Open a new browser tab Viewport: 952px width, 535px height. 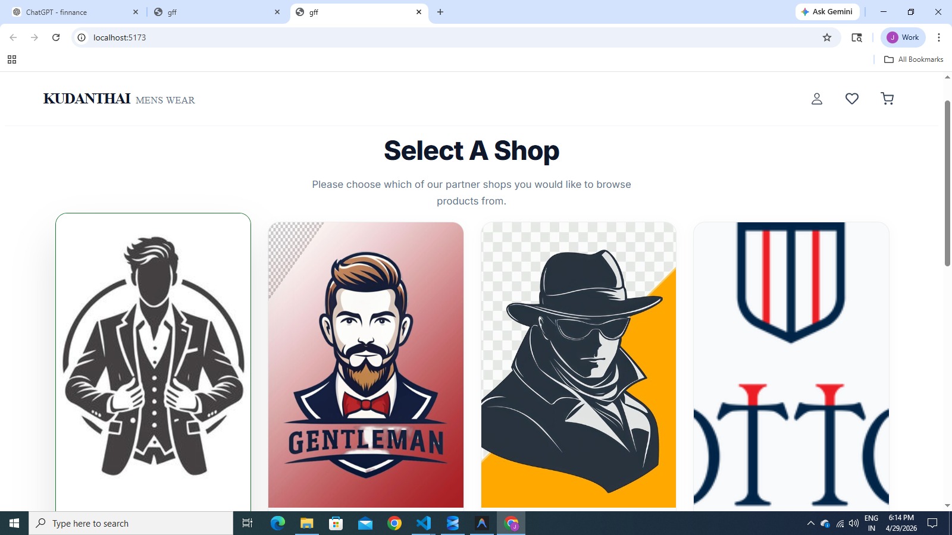tap(440, 12)
